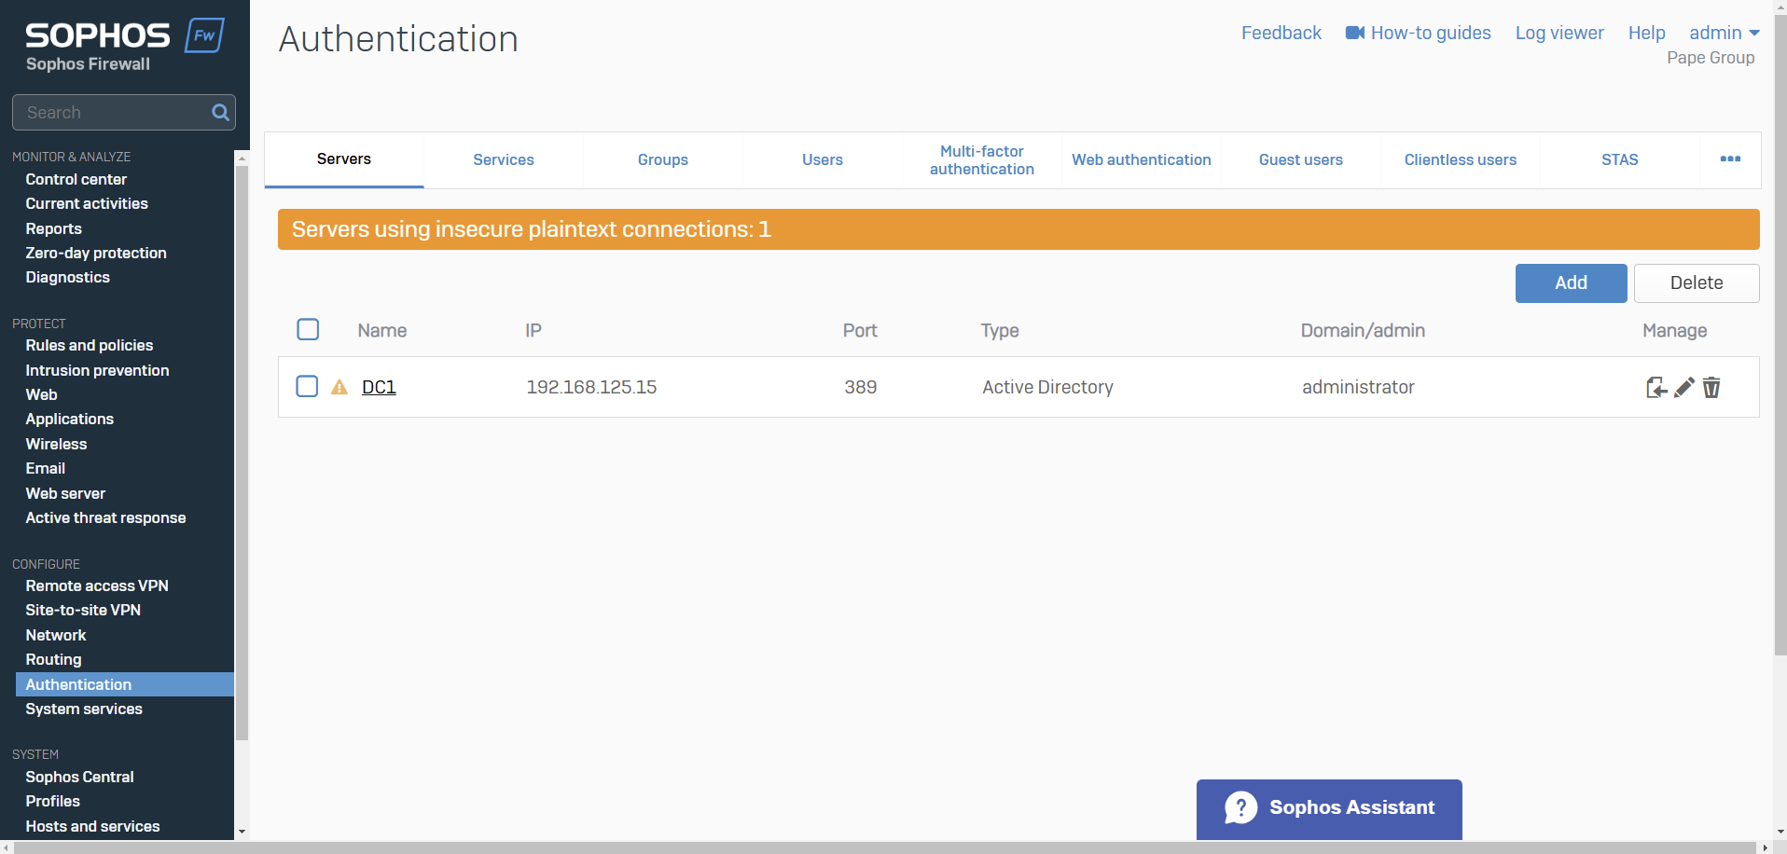
Task: Open Applications in sidebar
Action: (70, 419)
